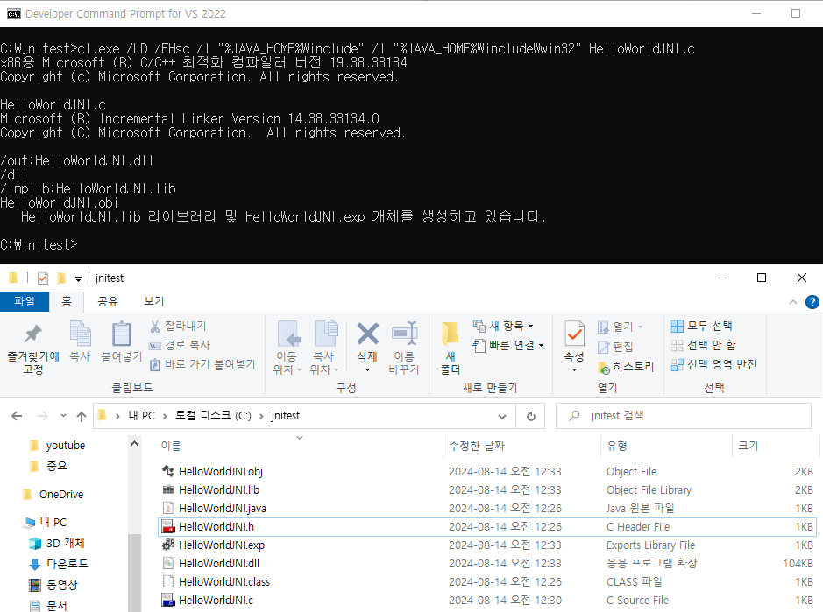823x612 pixels.
Task: Click the Cut (잘라내기) scissors icon
Action: point(155,327)
